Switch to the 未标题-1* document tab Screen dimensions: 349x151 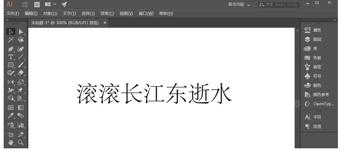click(x=65, y=23)
